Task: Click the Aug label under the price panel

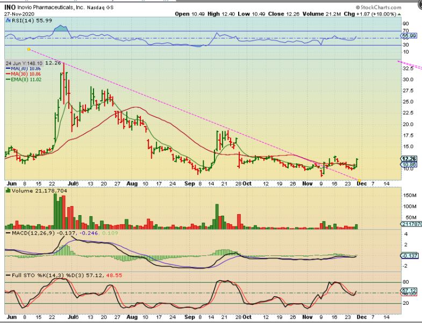Action: [132, 183]
